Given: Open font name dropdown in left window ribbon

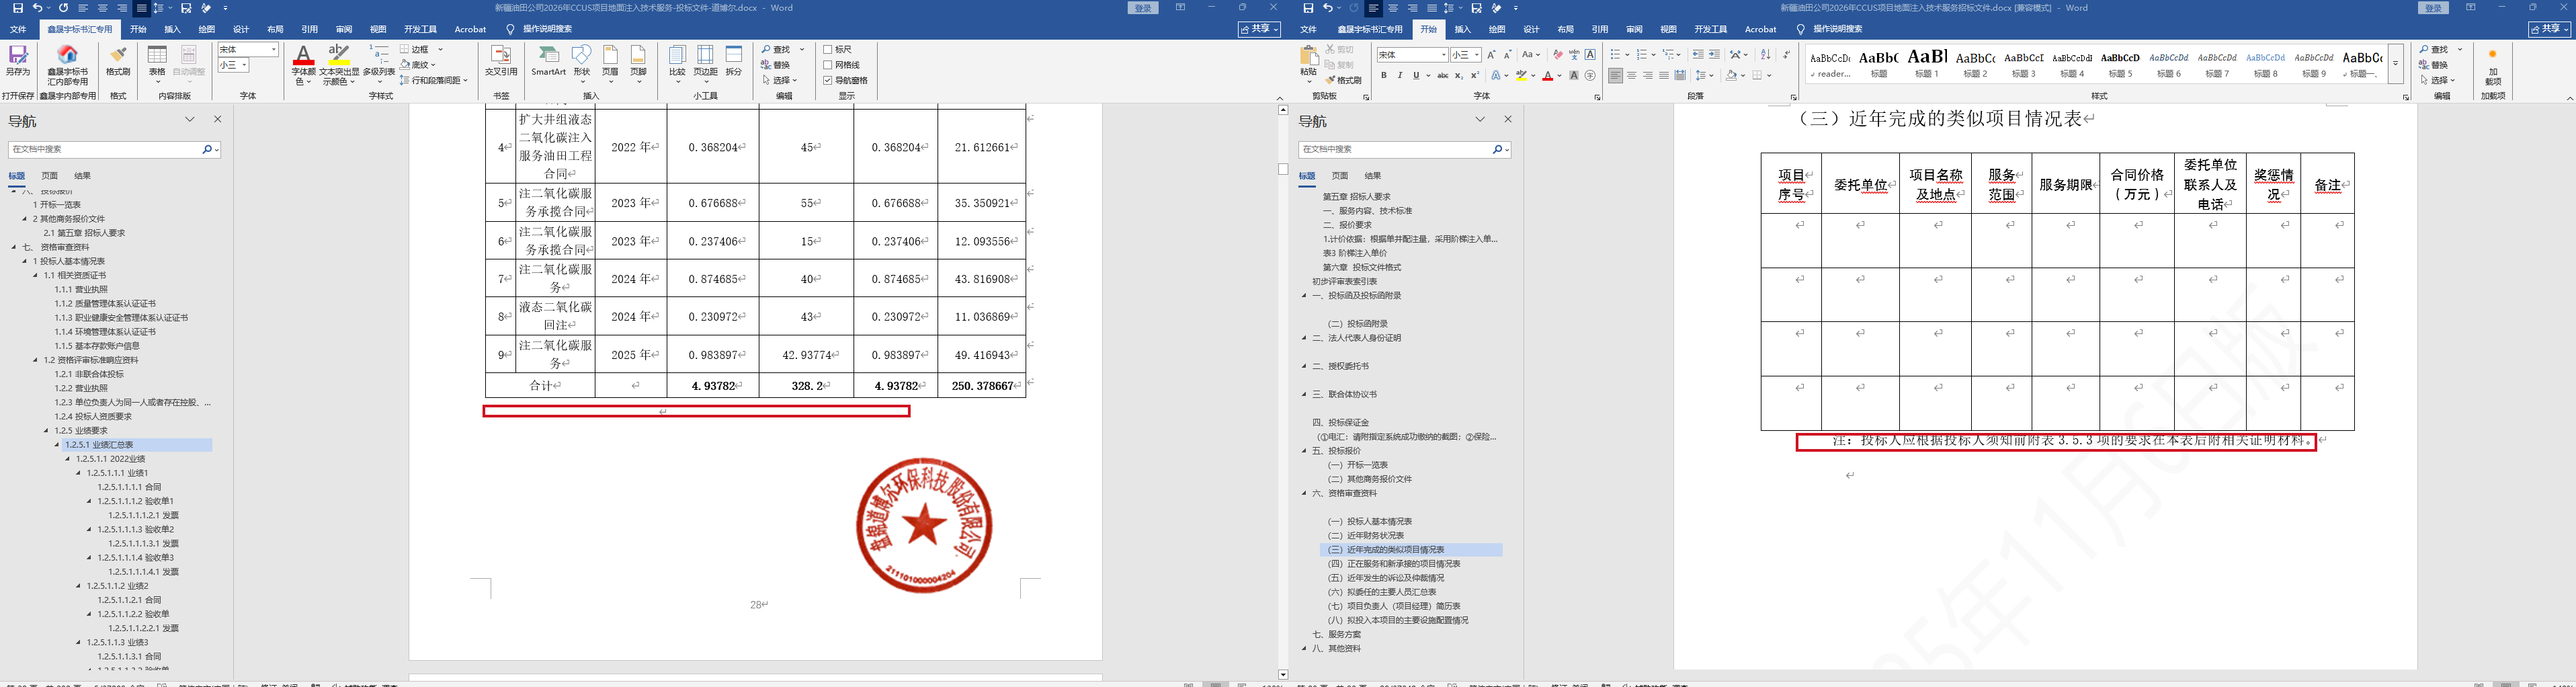Looking at the screenshot, I should pyautogui.click(x=274, y=49).
